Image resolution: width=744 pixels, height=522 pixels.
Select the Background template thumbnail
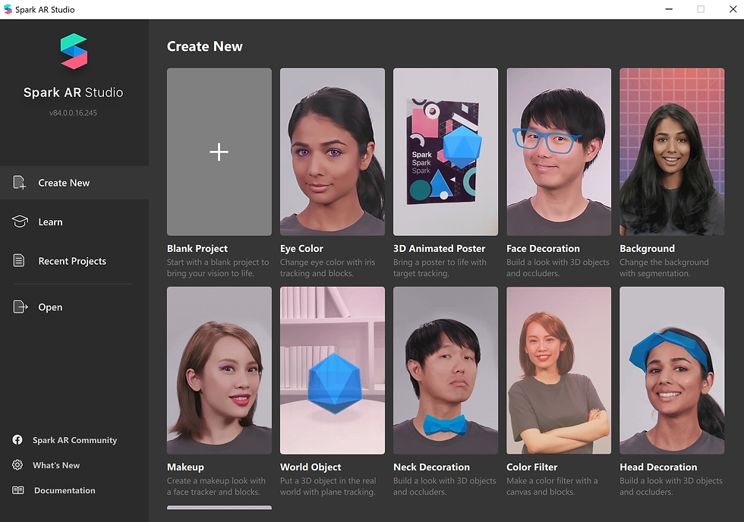coord(672,152)
